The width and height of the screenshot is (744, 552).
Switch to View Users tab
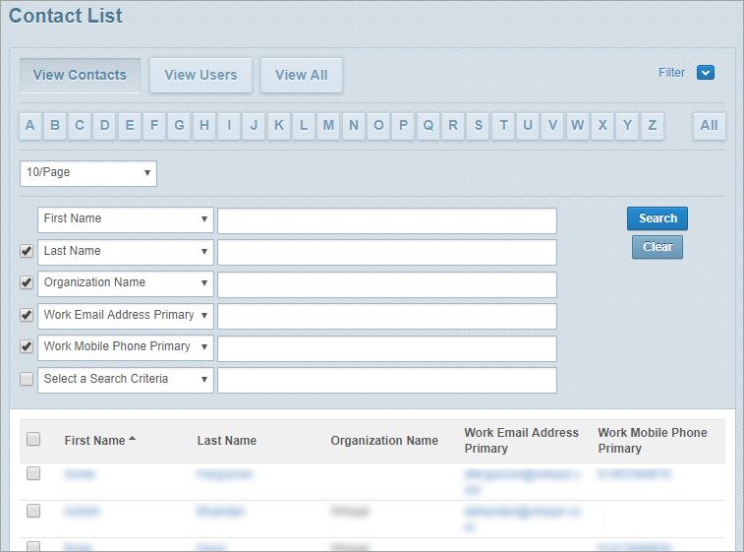point(200,75)
